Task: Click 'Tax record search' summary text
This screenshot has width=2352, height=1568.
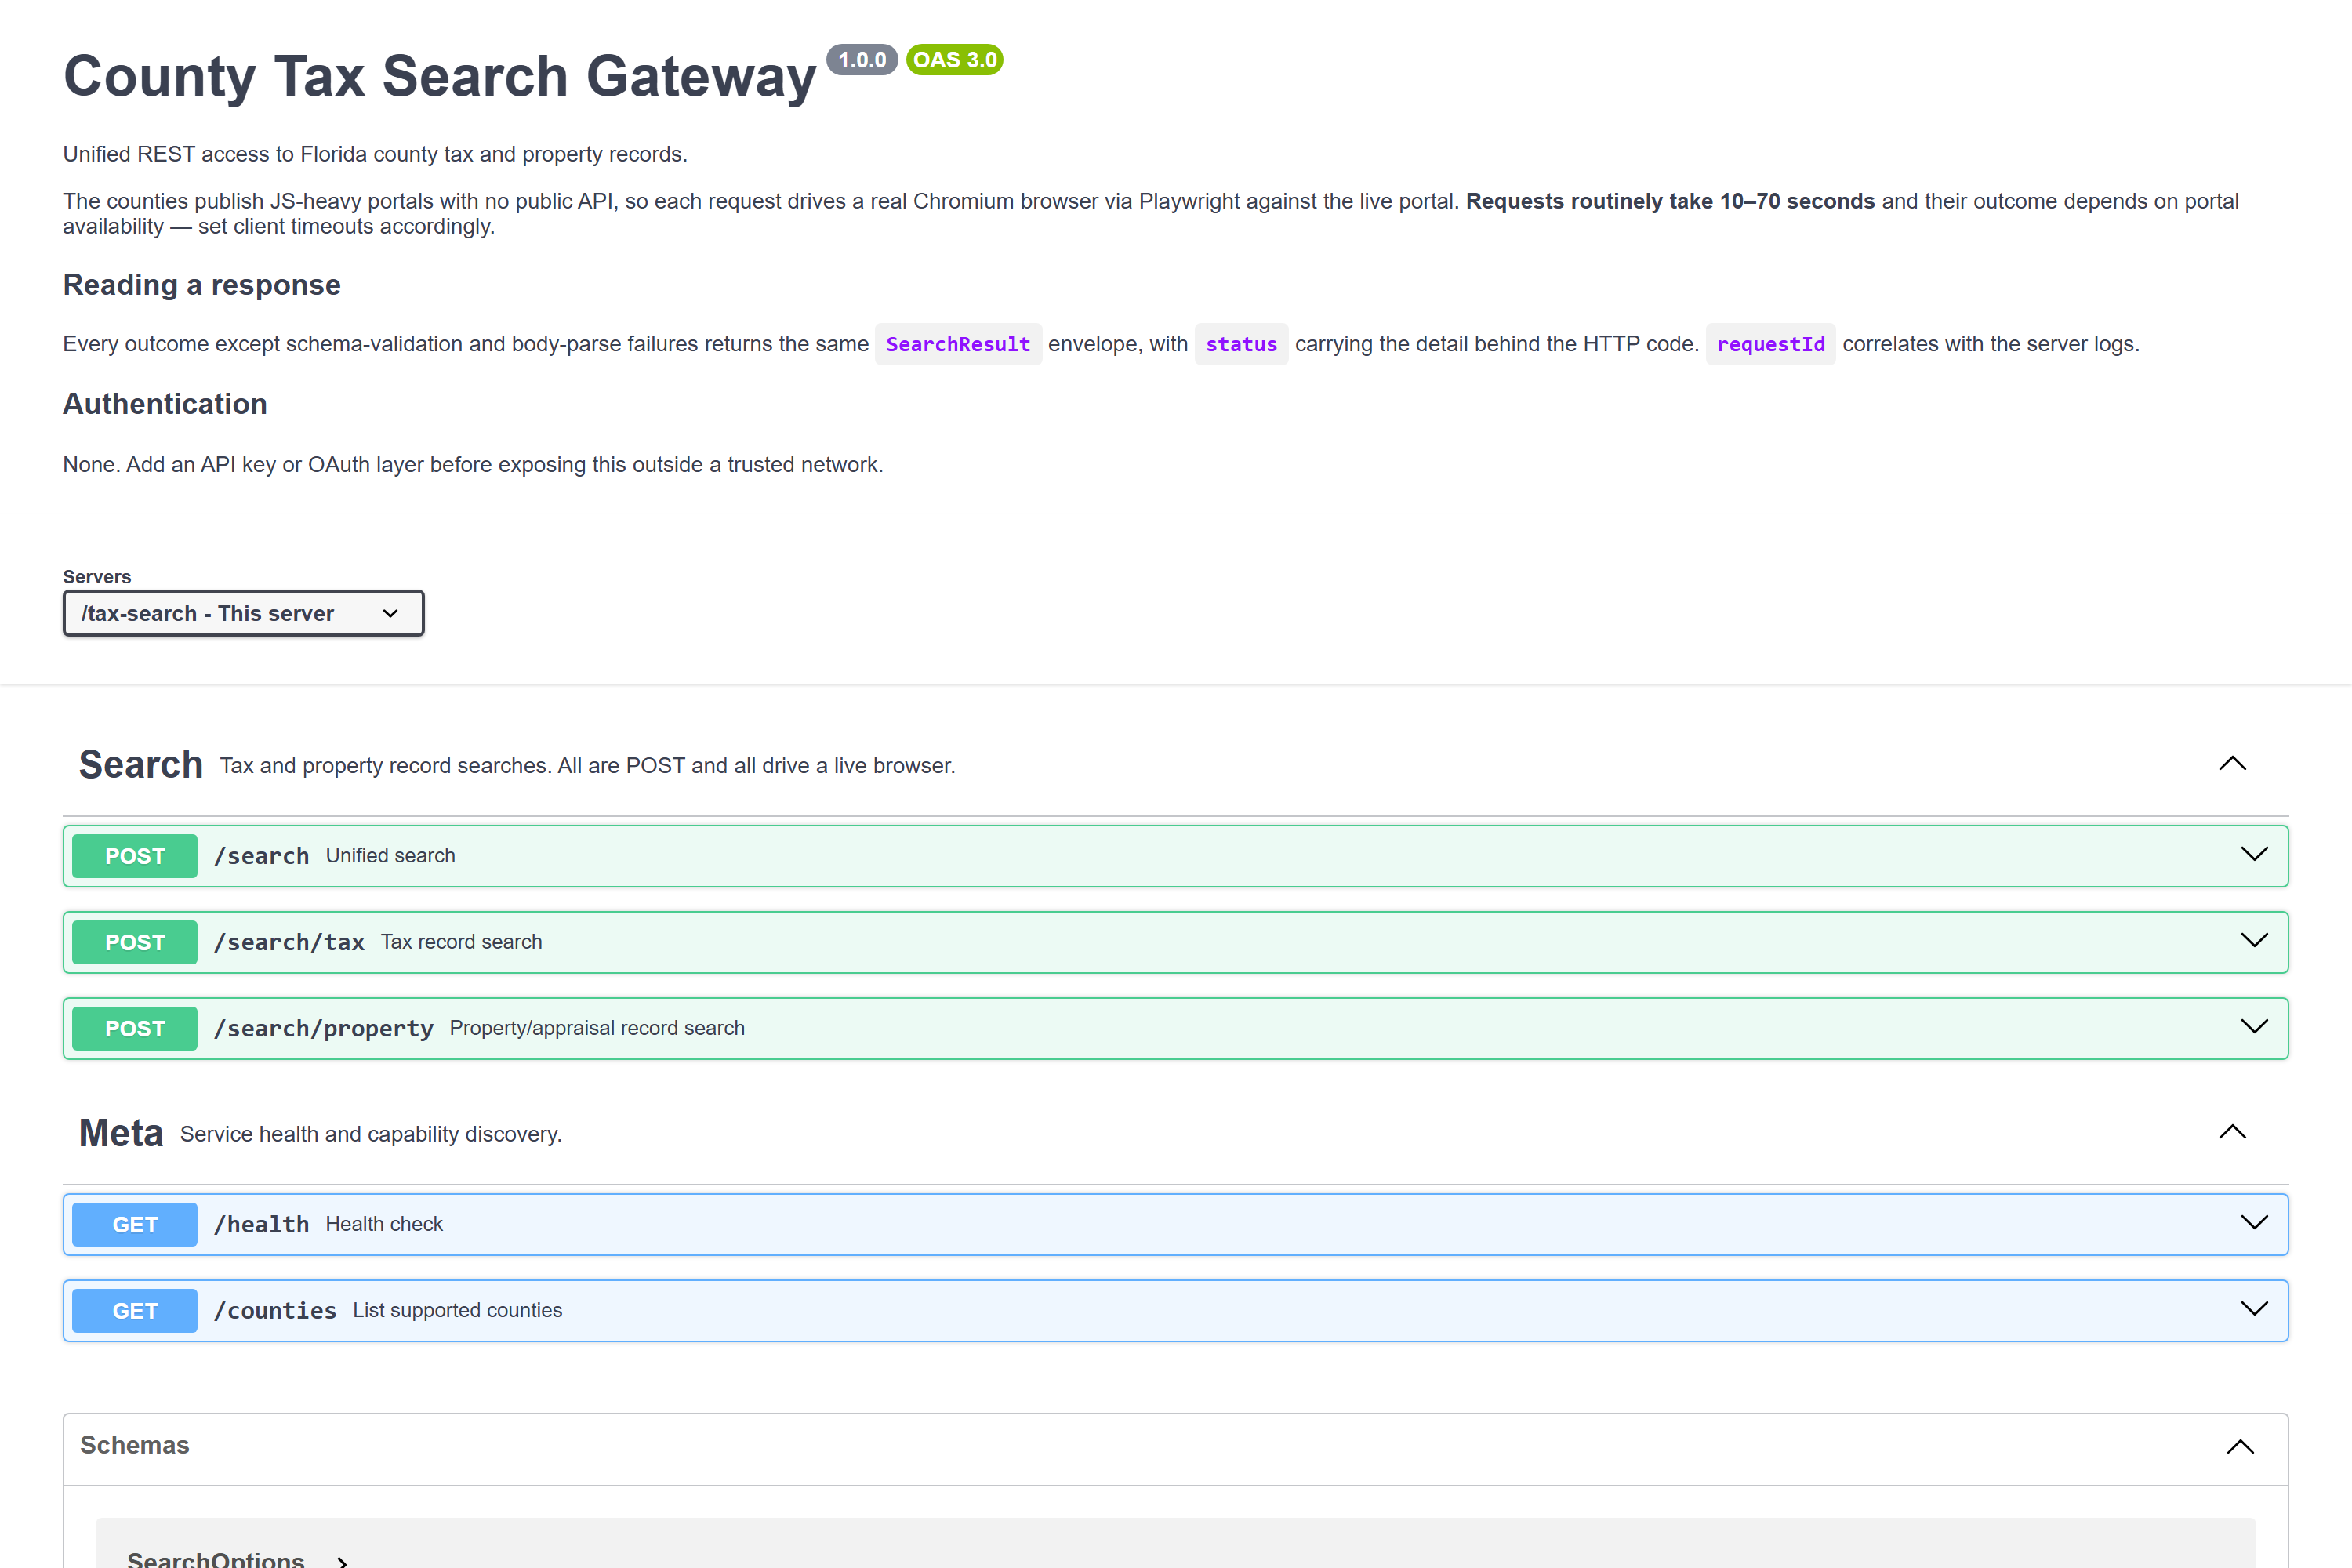Action: click(x=461, y=942)
